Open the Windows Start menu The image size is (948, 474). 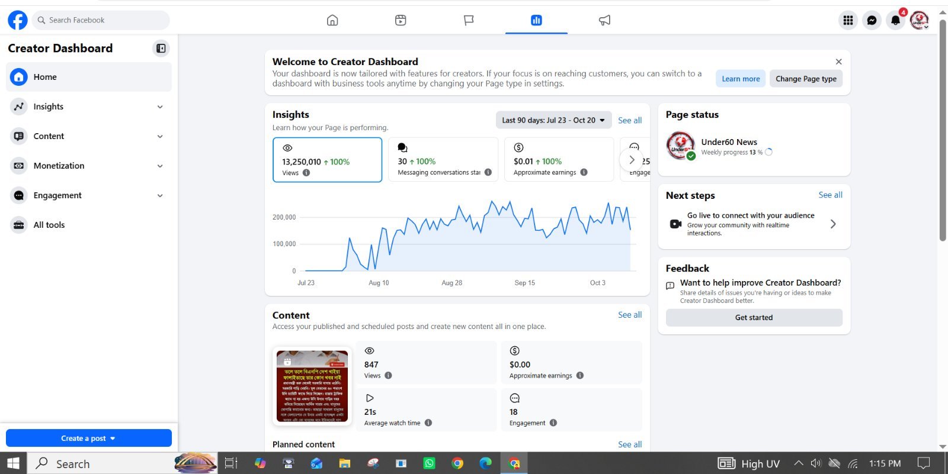click(13, 463)
